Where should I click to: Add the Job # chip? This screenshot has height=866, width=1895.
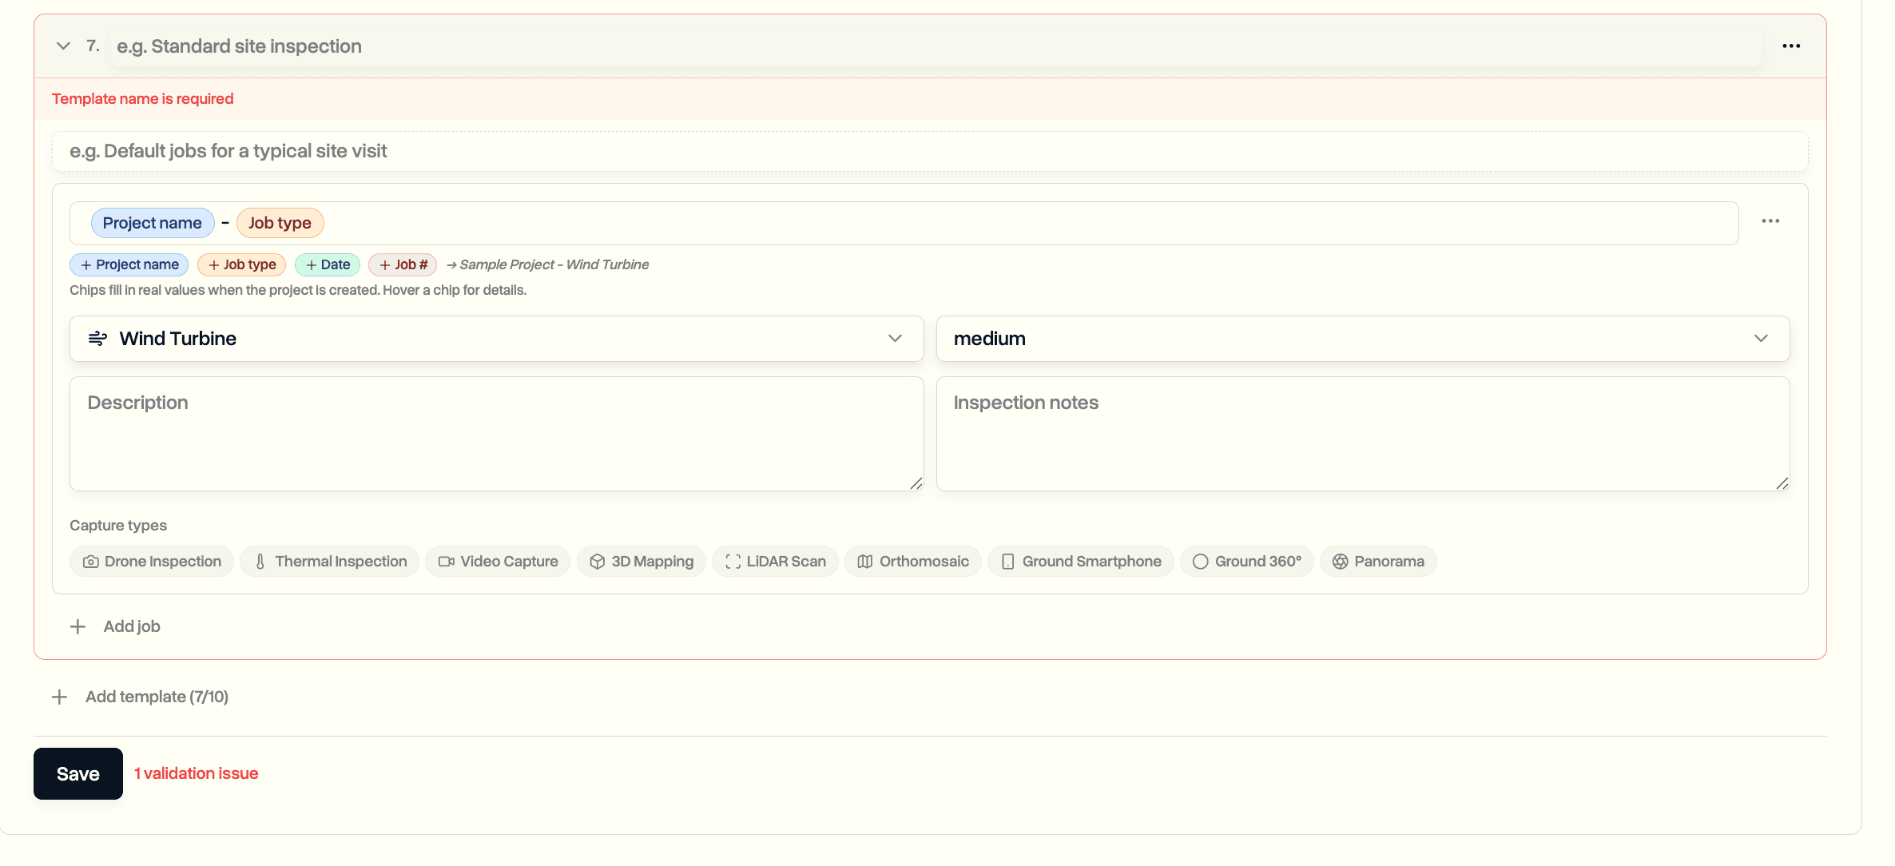403,264
